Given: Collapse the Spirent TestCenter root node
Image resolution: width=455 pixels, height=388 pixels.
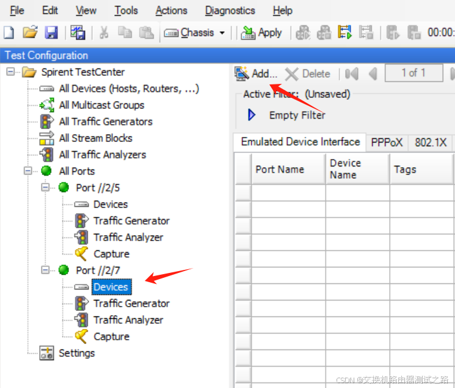Looking at the screenshot, I should pyautogui.click(x=10, y=72).
